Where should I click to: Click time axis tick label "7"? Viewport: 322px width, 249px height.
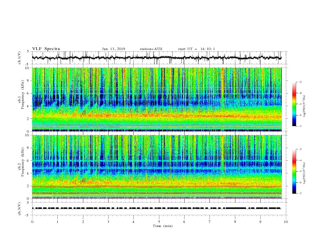210,222
